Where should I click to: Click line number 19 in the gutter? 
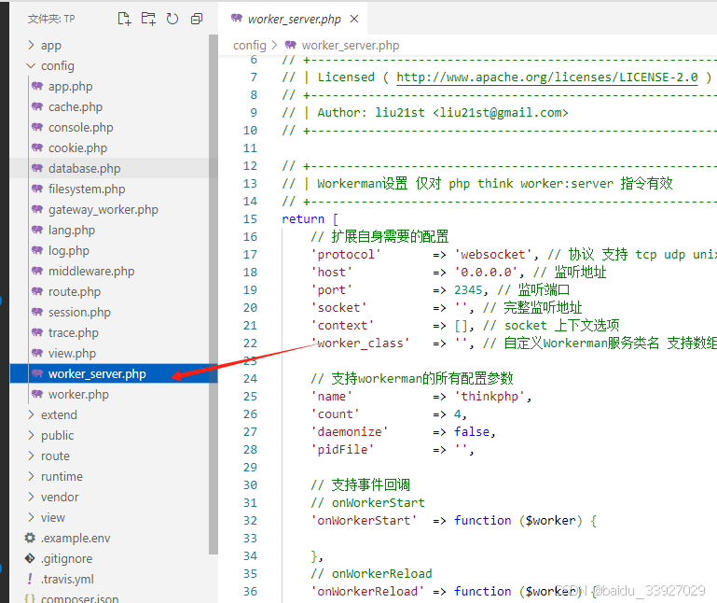pyautogui.click(x=250, y=289)
